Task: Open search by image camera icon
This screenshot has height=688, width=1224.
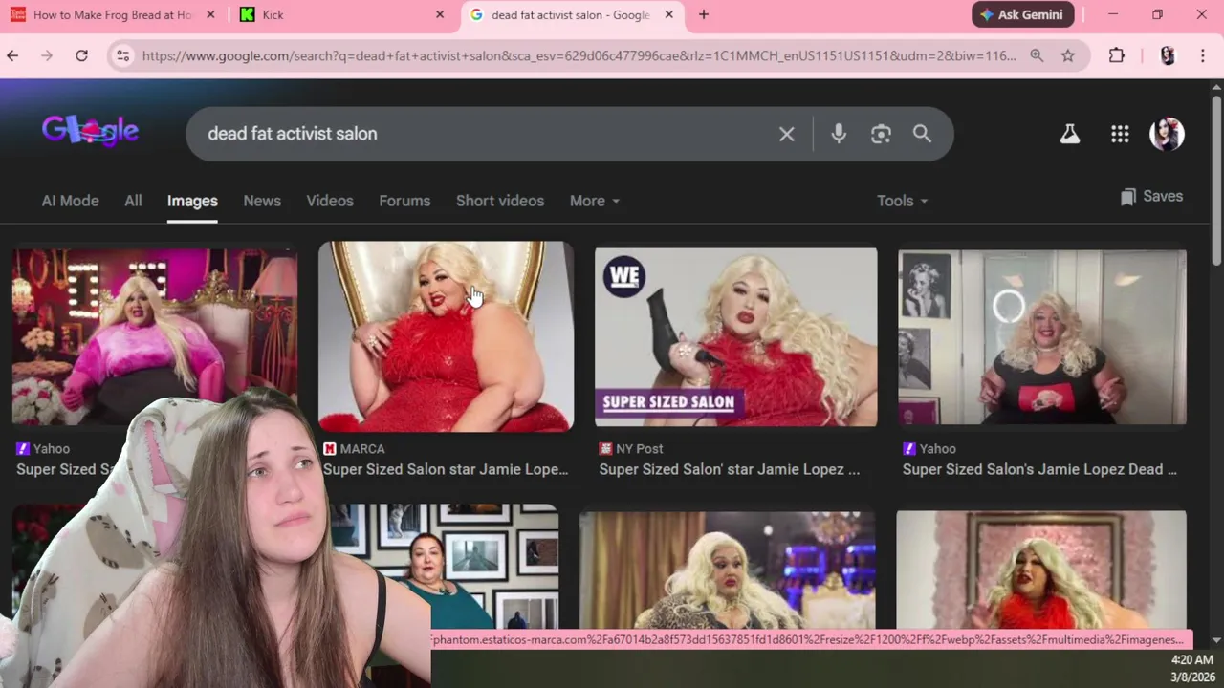Action: (881, 134)
